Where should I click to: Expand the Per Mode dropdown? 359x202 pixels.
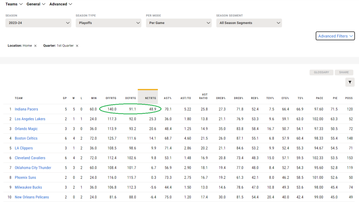[x=179, y=23]
